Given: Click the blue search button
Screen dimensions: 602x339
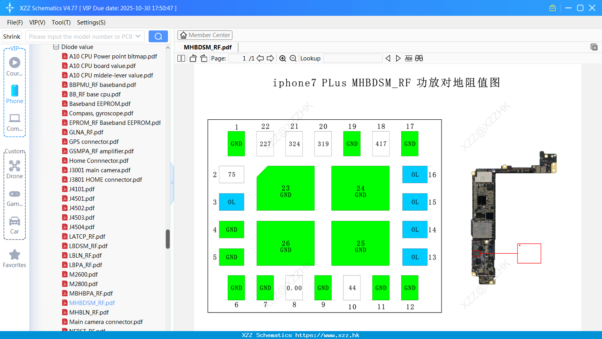Looking at the screenshot, I should click(158, 36).
